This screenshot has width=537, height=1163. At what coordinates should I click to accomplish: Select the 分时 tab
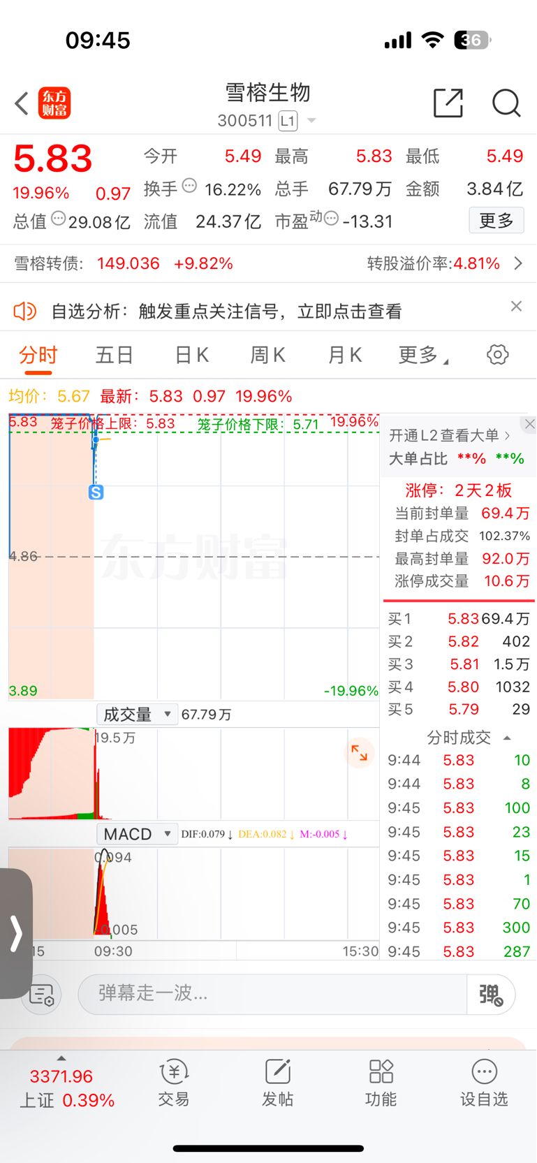[38, 355]
